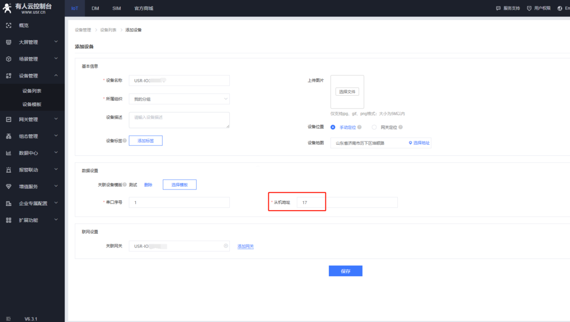Click 选择地址 location picker link

click(x=419, y=143)
